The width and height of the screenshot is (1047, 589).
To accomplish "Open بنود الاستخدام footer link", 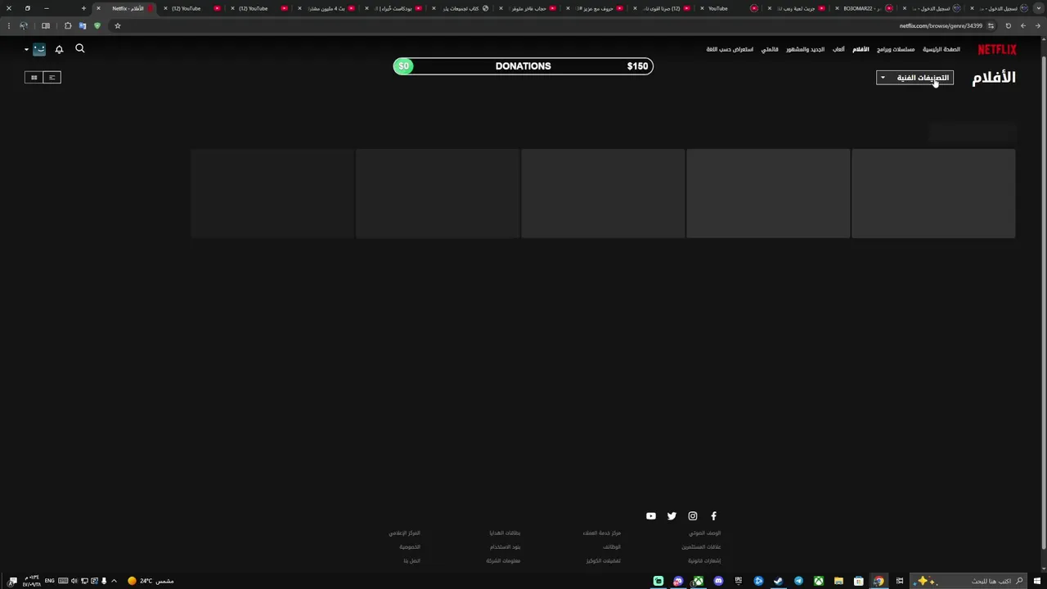I will [505, 547].
